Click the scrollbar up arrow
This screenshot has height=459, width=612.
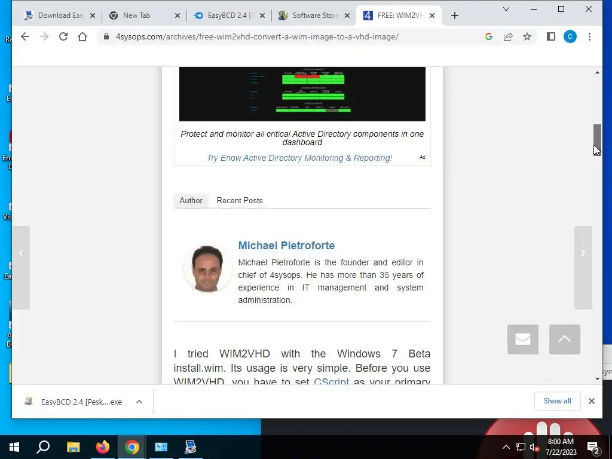tap(597, 72)
